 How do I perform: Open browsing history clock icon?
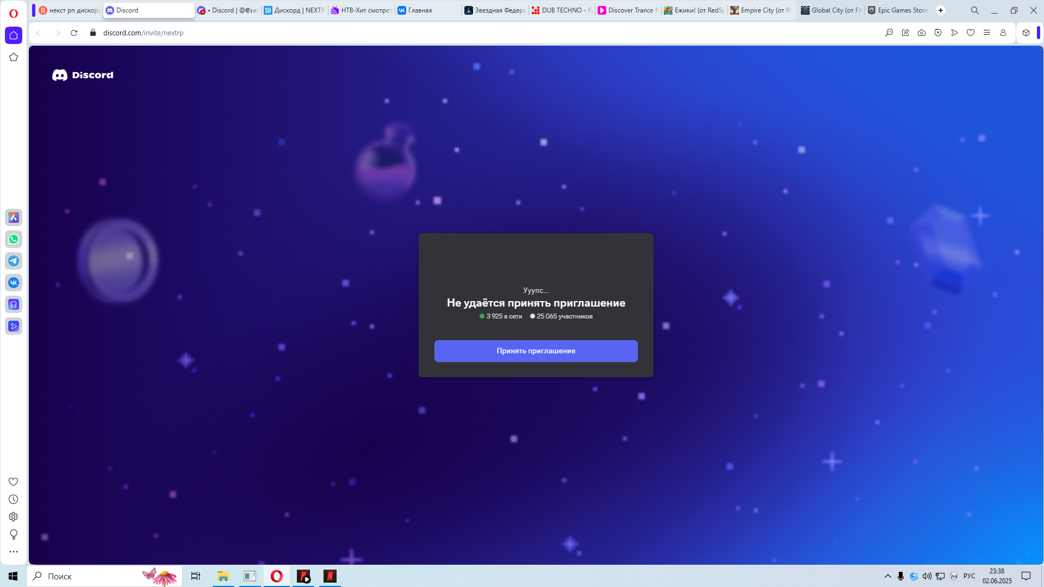(14, 499)
